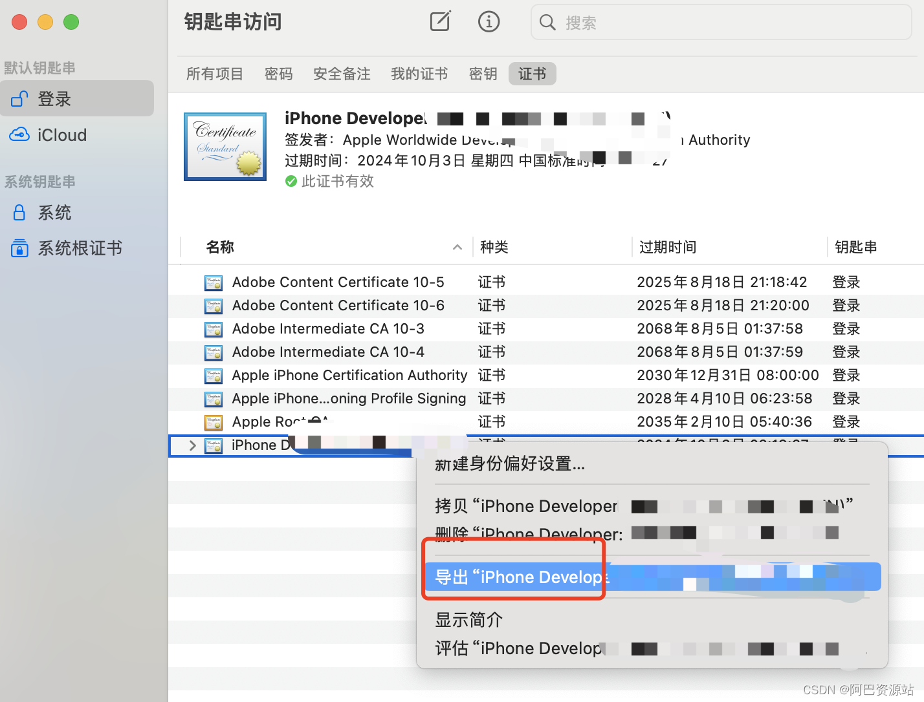Choose 显示简介 from context menu
Image resolution: width=924 pixels, height=702 pixels.
coord(652,620)
